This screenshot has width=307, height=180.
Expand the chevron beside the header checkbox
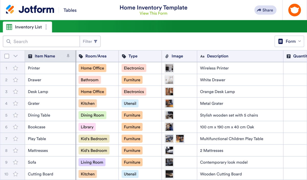tap(15, 56)
